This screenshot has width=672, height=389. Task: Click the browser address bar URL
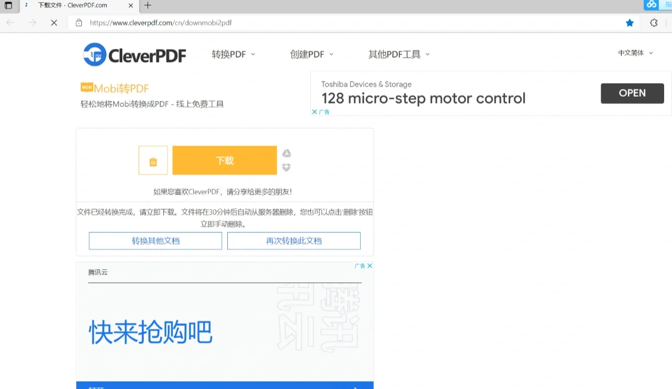coord(161,23)
